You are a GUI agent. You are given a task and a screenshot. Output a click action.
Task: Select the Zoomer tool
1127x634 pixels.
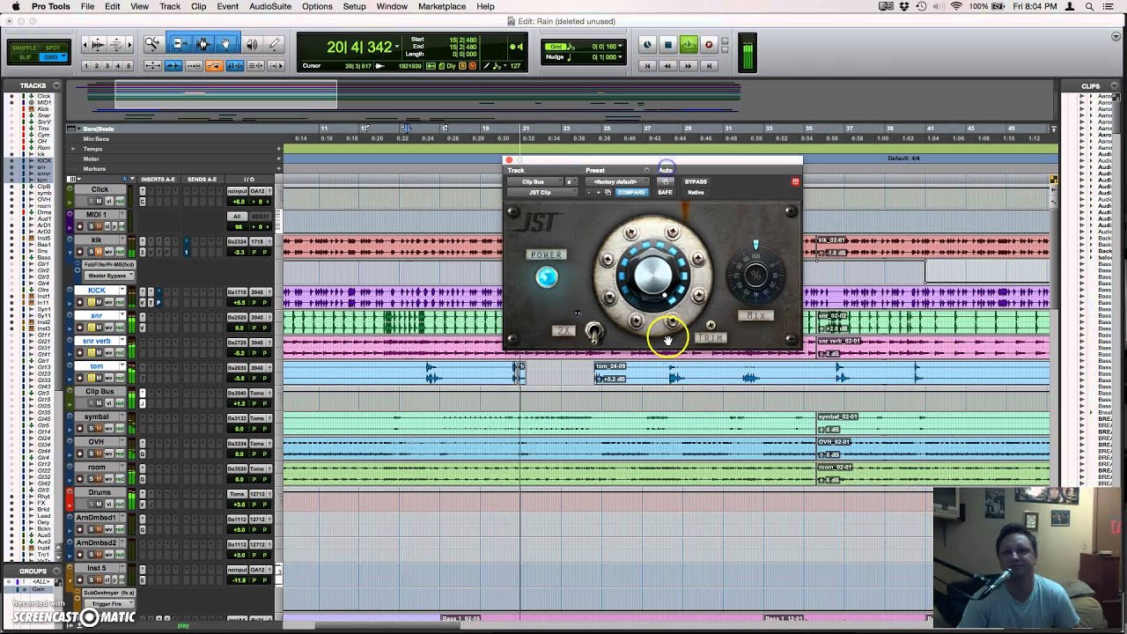tap(153, 44)
